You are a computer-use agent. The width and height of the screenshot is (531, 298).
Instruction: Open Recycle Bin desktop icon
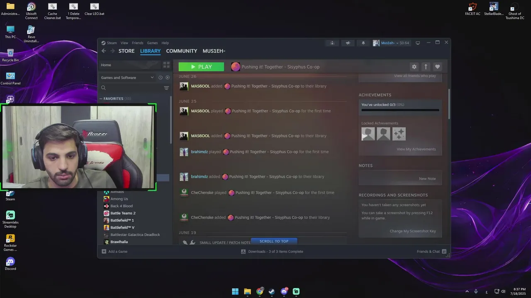(x=10, y=55)
